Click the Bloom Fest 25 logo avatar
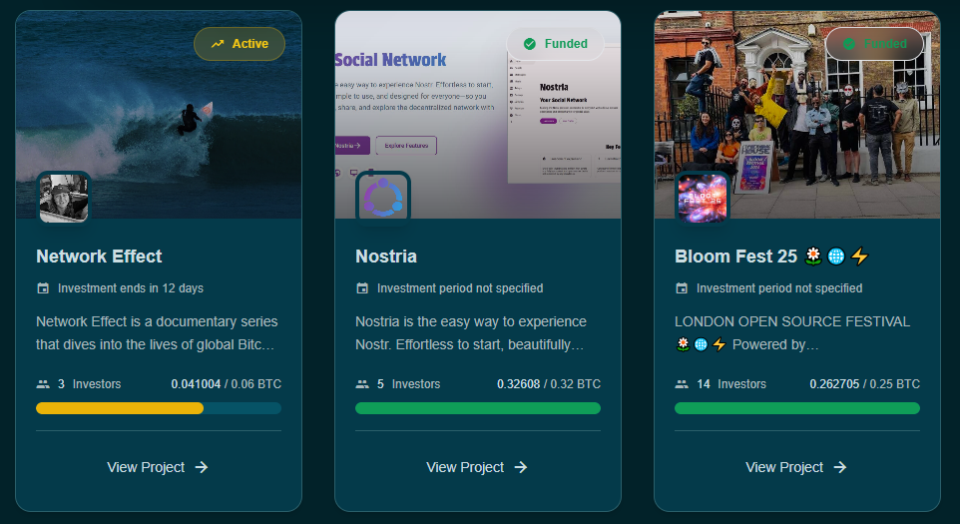Image resolution: width=960 pixels, height=524 pixels. pos(703,199)
